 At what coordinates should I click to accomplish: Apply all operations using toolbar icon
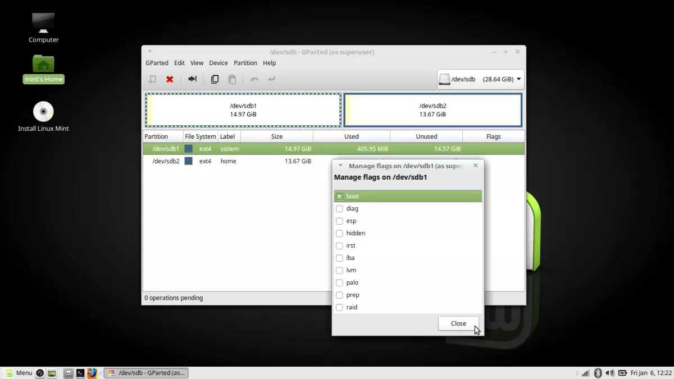[x=271, y=79]
